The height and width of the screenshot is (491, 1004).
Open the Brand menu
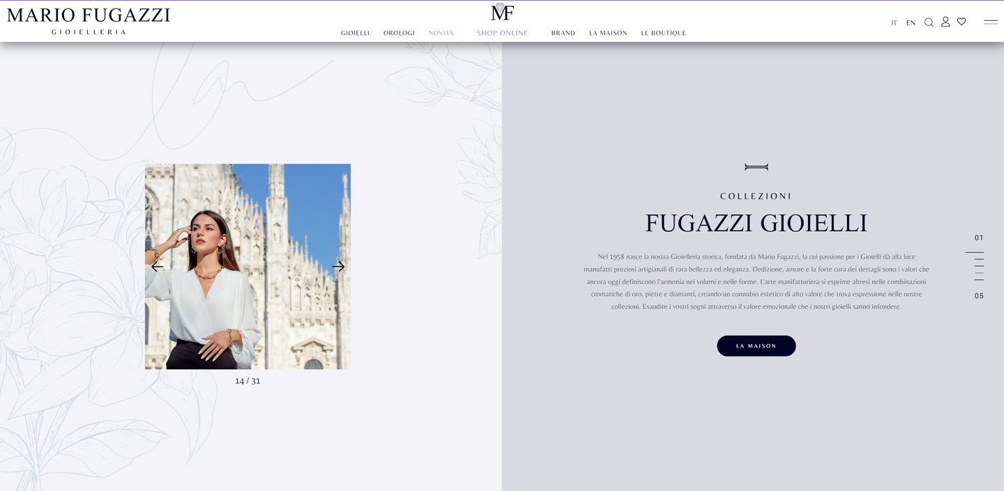pos(563,33)
